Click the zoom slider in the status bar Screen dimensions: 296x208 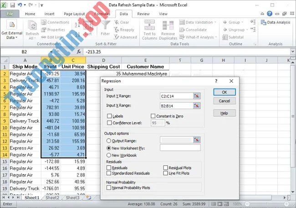(267, 204)
